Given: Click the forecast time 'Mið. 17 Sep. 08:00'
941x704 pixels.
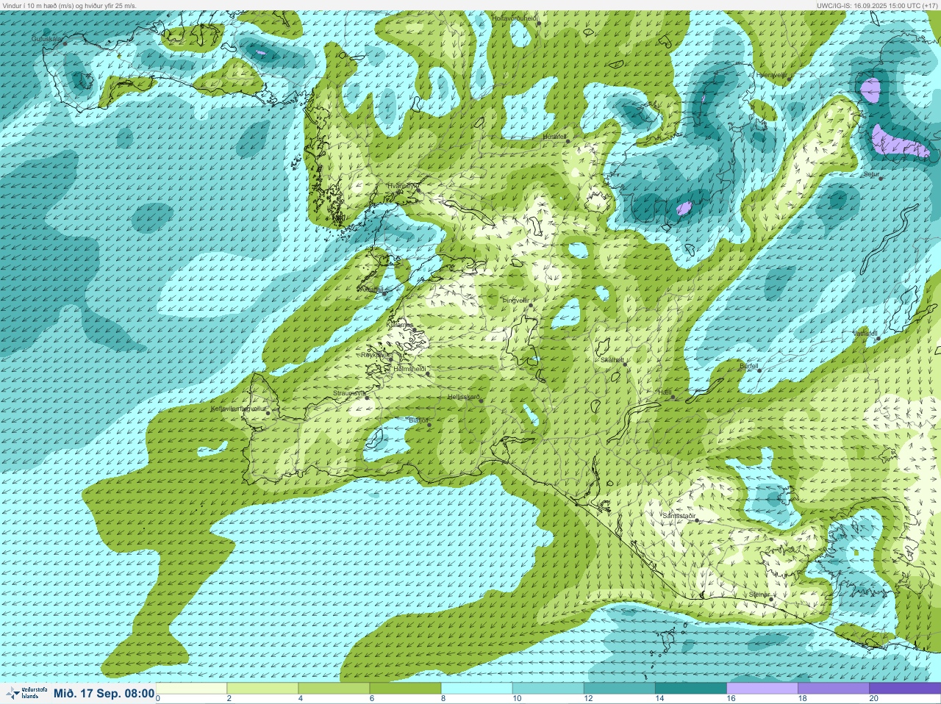Looking at the screenshot, I should coord(104,693).
